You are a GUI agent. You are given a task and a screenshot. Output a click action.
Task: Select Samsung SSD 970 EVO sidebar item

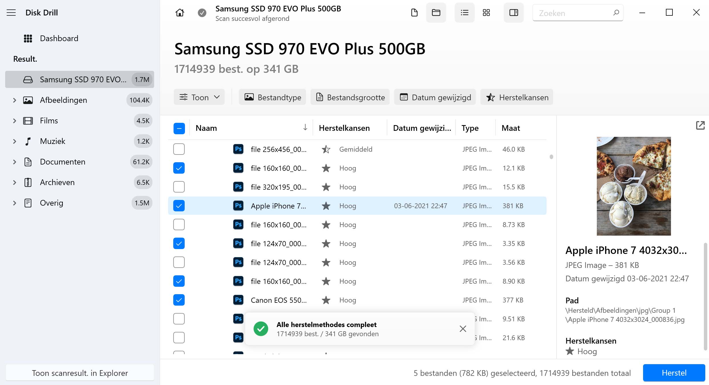tap(80, 79)
